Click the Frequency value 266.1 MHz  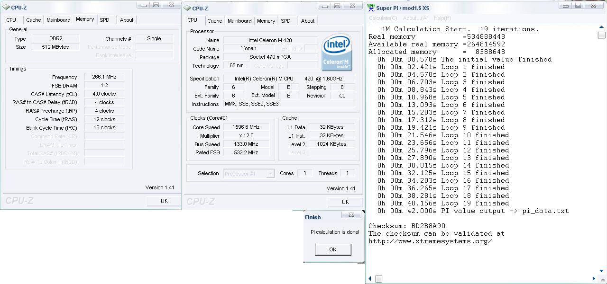(x=105, y=77)
